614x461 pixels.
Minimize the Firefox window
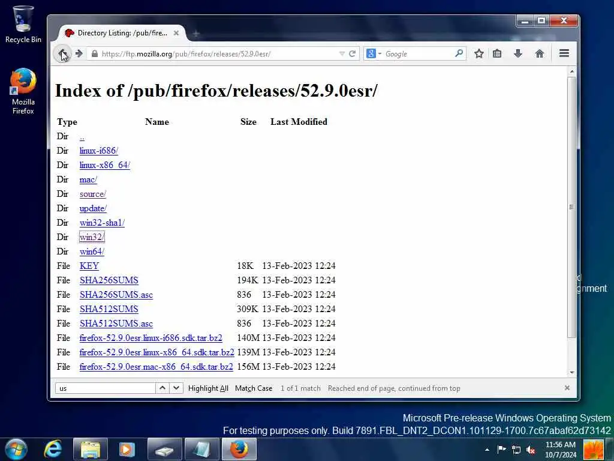(x=525, y=21)
